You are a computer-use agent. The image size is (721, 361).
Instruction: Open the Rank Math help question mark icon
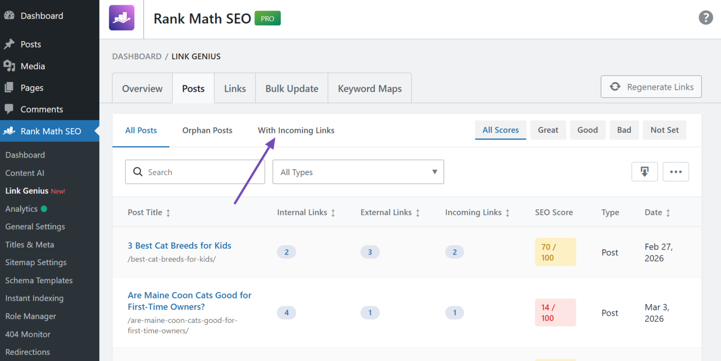706,18
